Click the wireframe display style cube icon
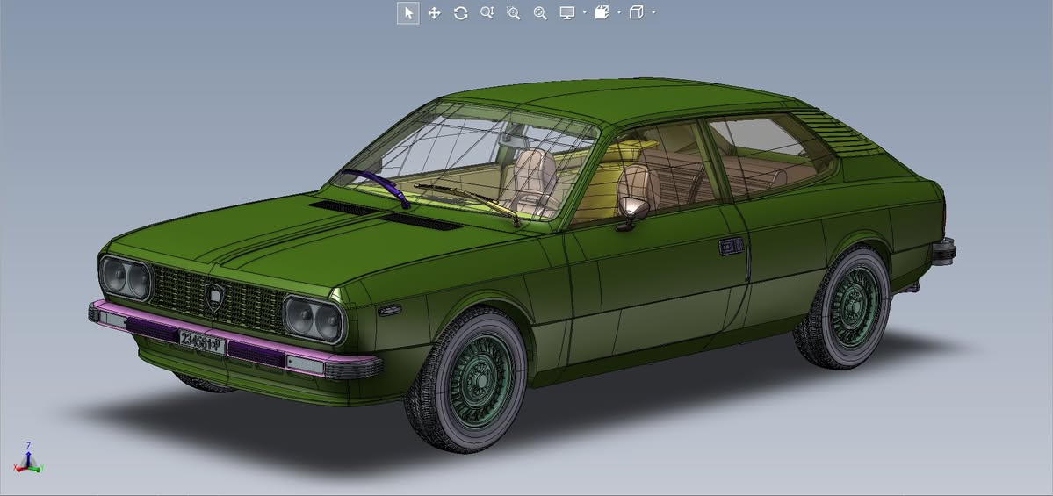The image size is (1053, 496). 636,13
